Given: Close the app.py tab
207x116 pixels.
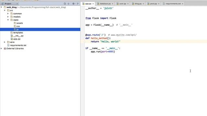Looking at the screenshot, I should coord(93,4).
